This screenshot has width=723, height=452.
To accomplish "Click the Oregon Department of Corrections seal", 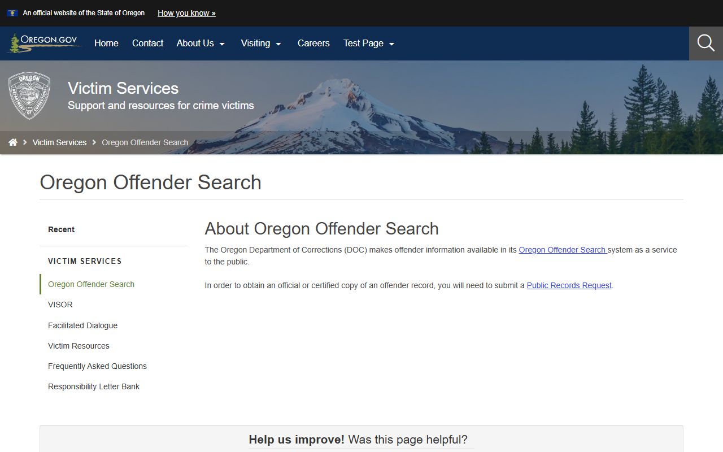I will tap(29, 95).
